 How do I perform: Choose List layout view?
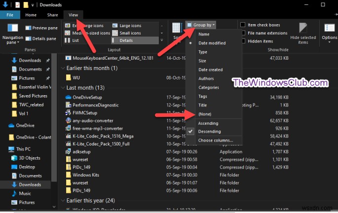pos(72,40)
